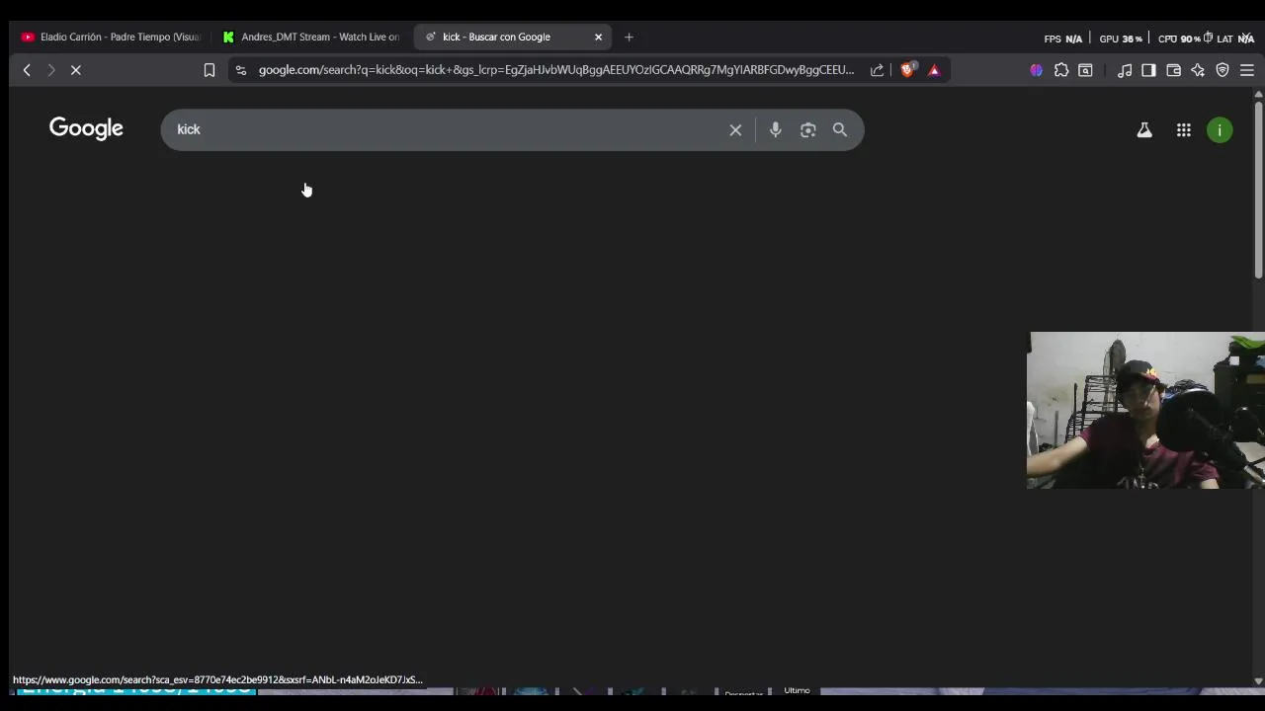
Task: Click the address bar URL
Action: [556, 70]
